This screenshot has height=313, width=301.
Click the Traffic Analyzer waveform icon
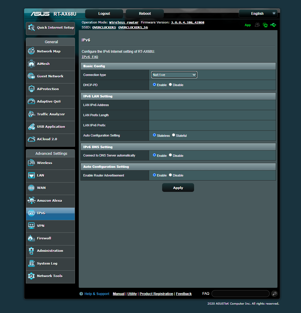click(x=31, y=114)
